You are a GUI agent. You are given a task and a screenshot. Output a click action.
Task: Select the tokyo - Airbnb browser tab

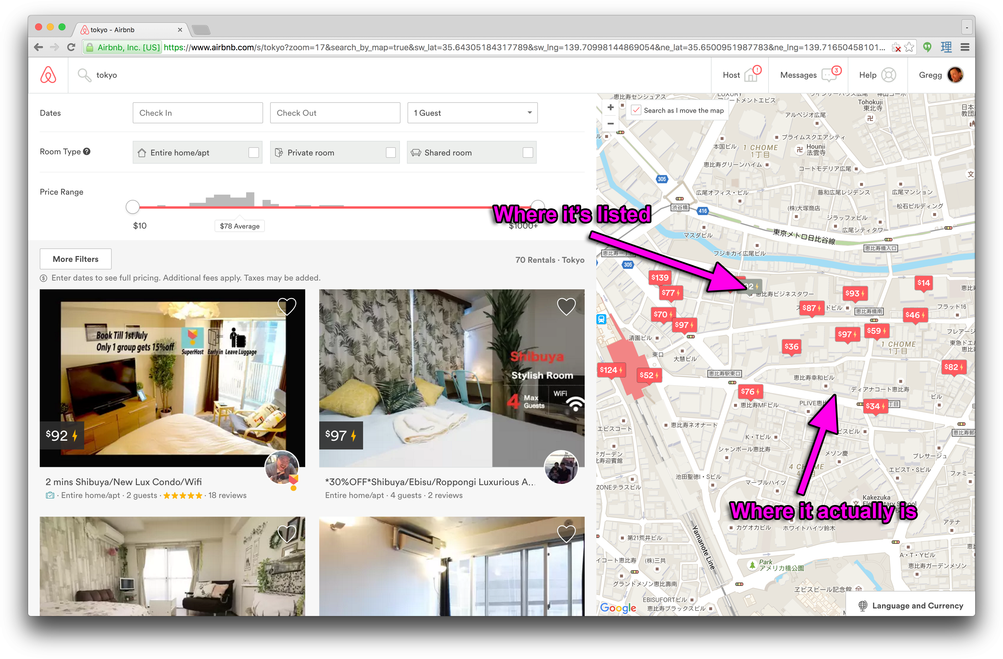[131, 30]
